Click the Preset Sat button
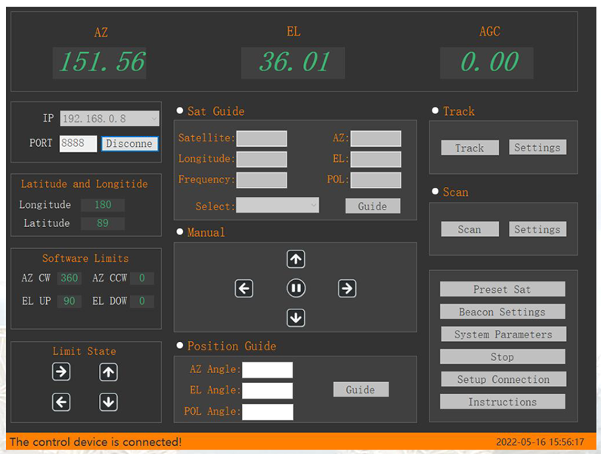 click(x=503, y=290)
